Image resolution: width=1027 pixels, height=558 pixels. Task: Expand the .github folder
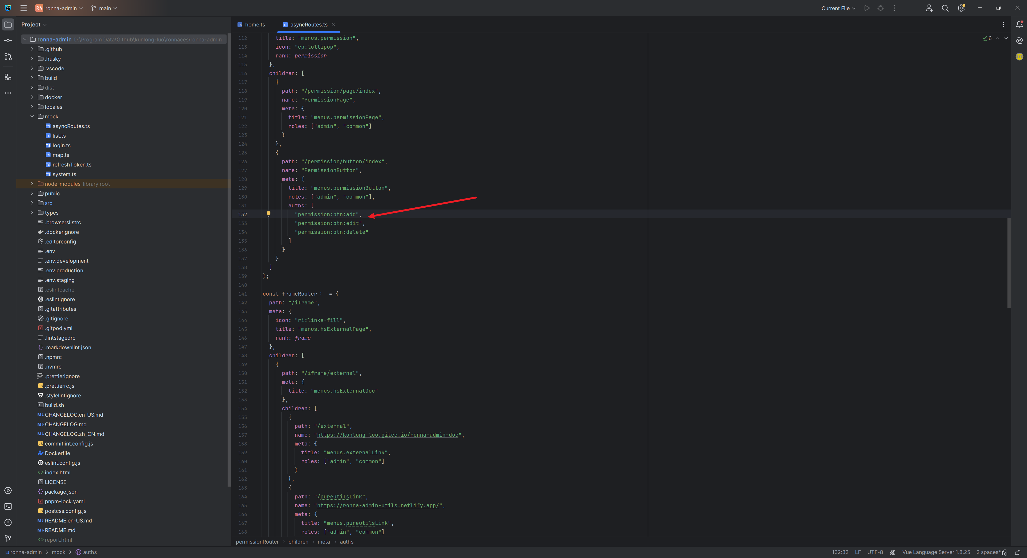pos(32,49)
